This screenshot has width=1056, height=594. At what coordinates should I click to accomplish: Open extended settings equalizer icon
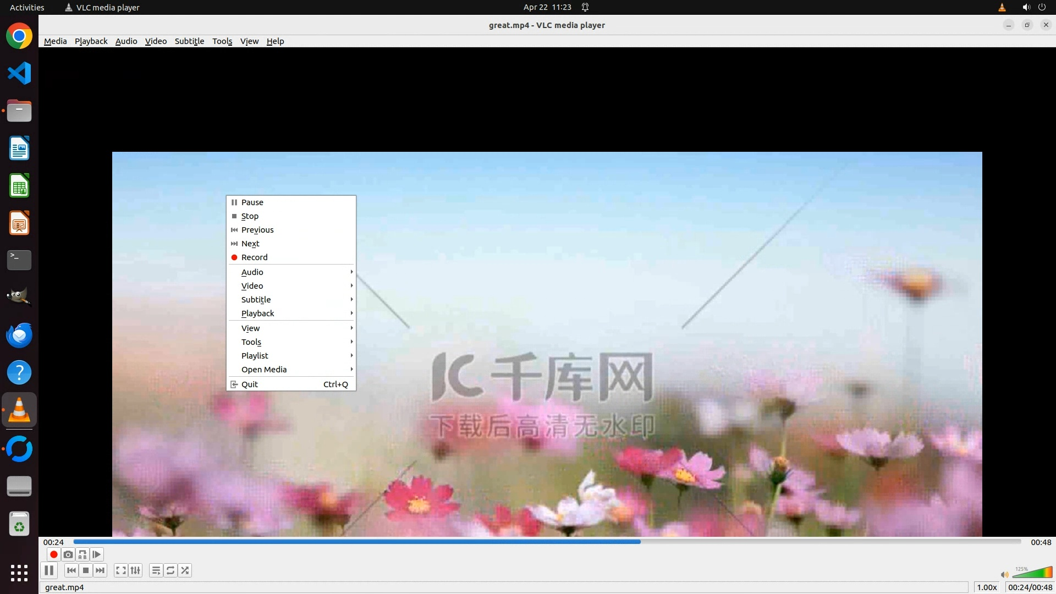coord(135,570)
